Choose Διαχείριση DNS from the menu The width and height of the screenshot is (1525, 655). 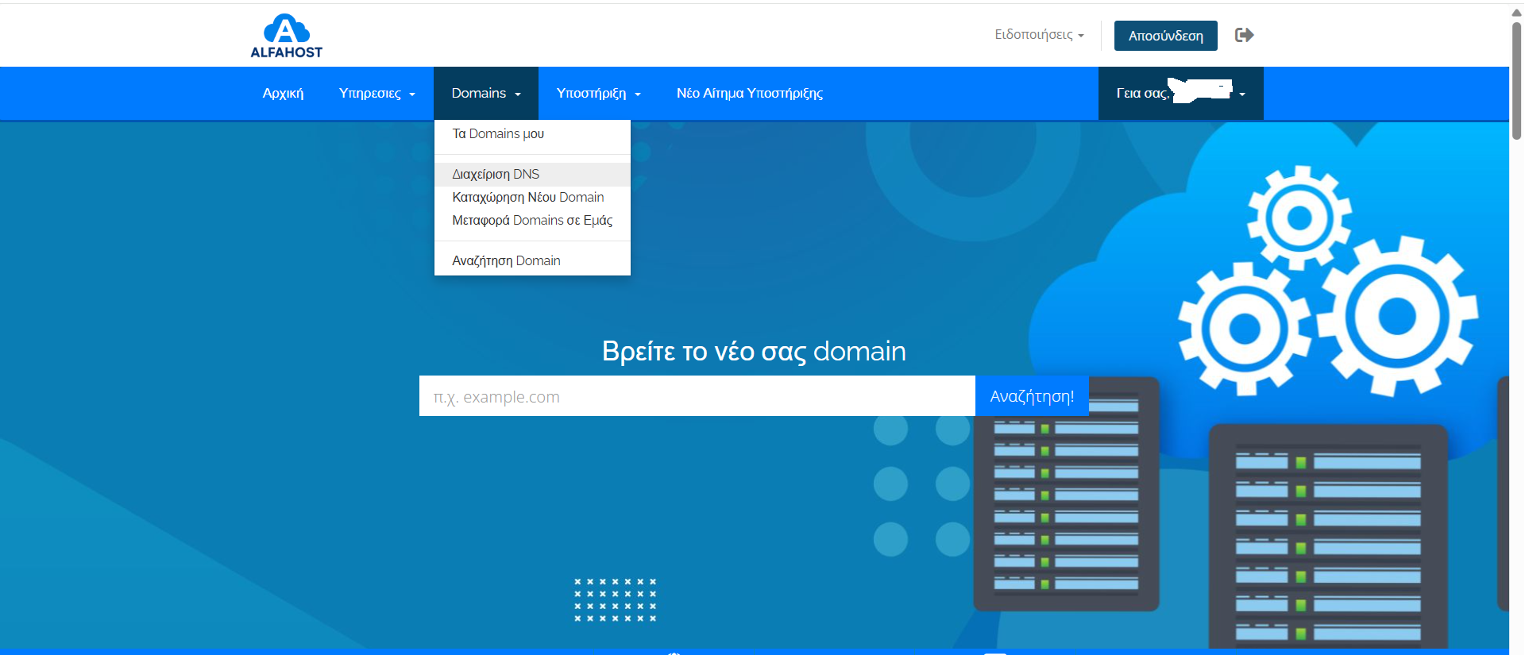pos(496,175)
